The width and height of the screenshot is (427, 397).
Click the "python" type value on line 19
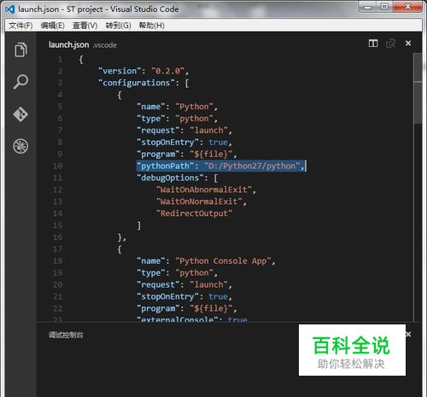pos(194,273)
